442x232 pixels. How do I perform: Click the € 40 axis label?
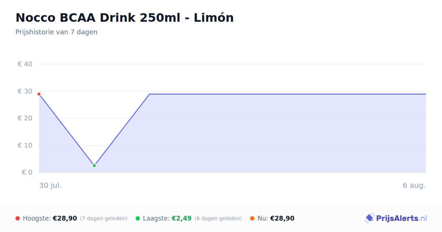tap(25, 64)
